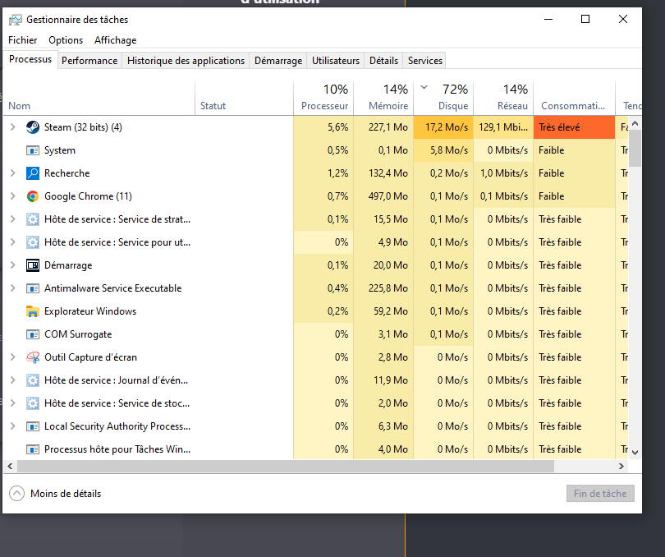This screenshot has width=665, height=557.
Task: Click the Processus hôte pour Tâches icon
Action: pos(33,449)
